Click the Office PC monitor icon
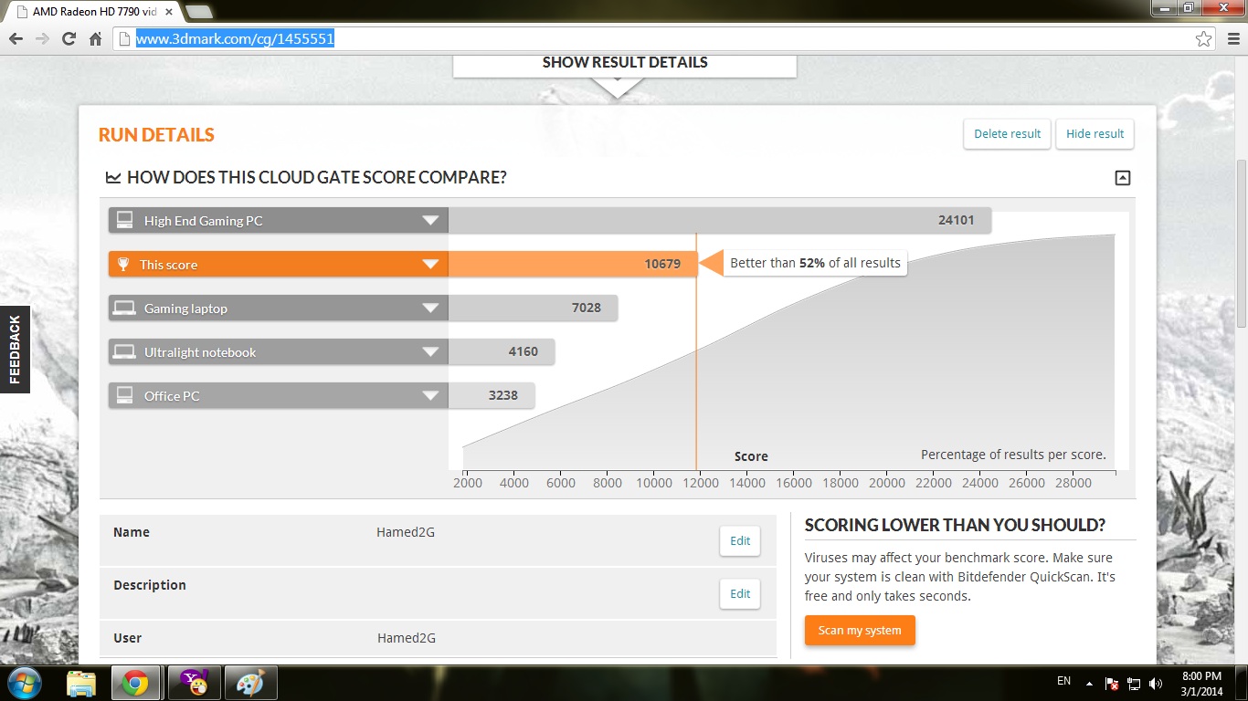Screen dimensions: 1248x701 click(124, 395)
